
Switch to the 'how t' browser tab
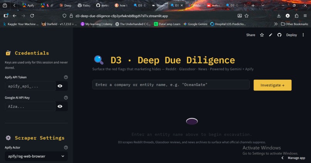click(x=121, y=5)
